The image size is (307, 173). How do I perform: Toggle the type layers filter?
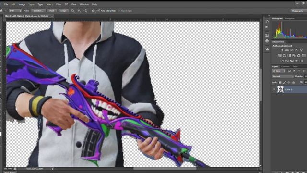tap(299, 71)
